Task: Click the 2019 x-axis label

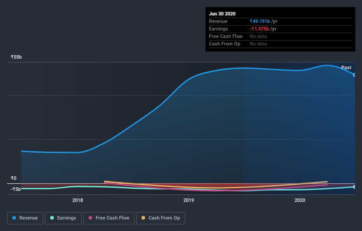Action: pyautogui.click(x=189, y=200)
